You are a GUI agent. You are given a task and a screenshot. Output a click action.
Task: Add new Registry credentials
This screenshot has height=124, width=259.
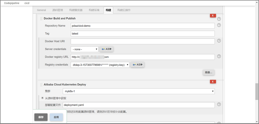[x=138, y=65]
